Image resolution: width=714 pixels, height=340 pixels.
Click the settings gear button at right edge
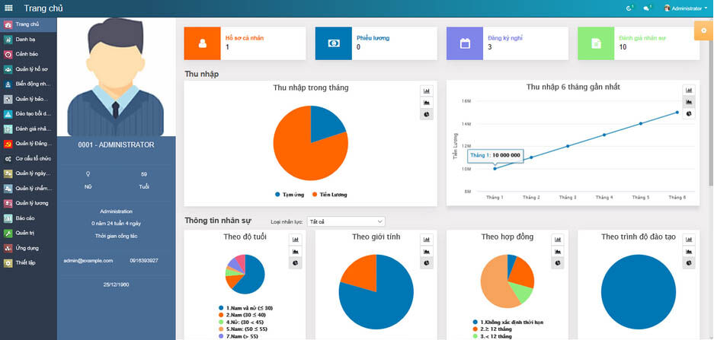coord(704,30)
